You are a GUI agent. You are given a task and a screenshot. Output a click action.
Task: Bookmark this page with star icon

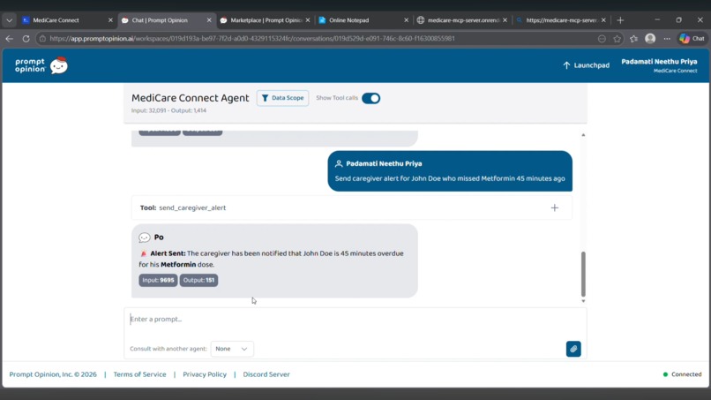[617, 39]
